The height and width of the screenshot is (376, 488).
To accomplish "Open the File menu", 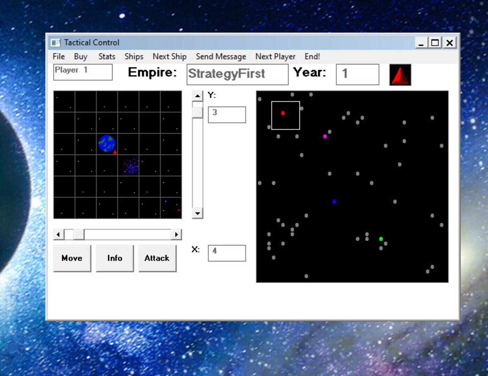I will point(58,56).
